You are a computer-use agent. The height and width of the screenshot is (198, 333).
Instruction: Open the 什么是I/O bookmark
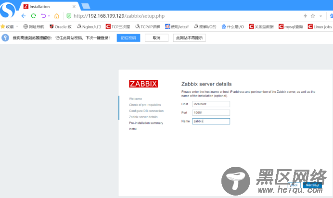coord(233,27)
